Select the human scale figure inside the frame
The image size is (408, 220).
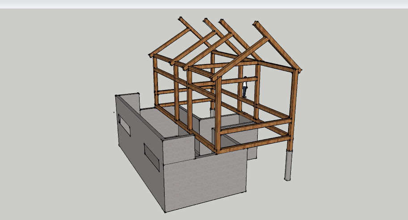pyautogui.click(x=245, y=87)
